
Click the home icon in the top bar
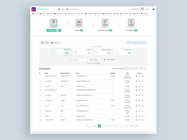59,9
